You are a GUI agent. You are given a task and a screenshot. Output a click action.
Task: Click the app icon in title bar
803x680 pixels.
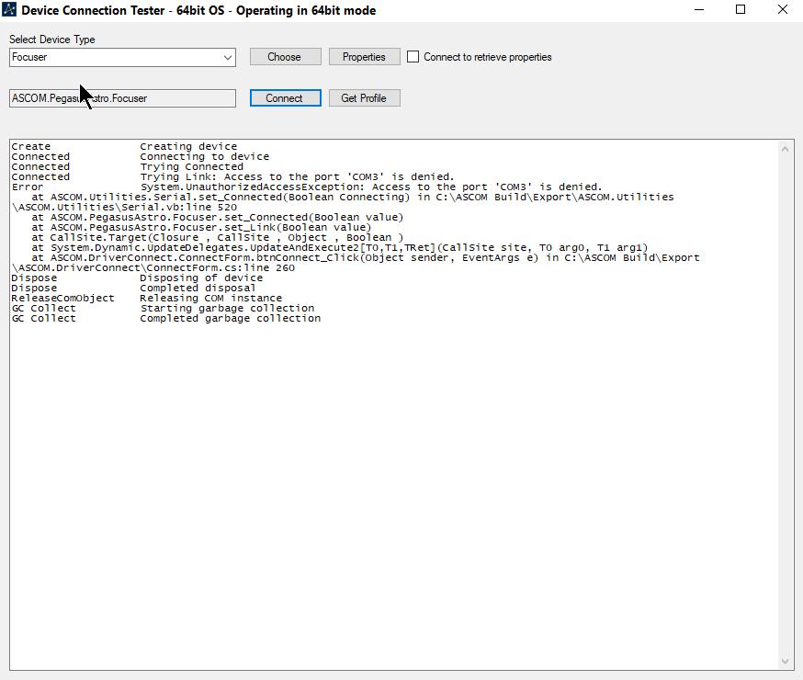[9, 10]
